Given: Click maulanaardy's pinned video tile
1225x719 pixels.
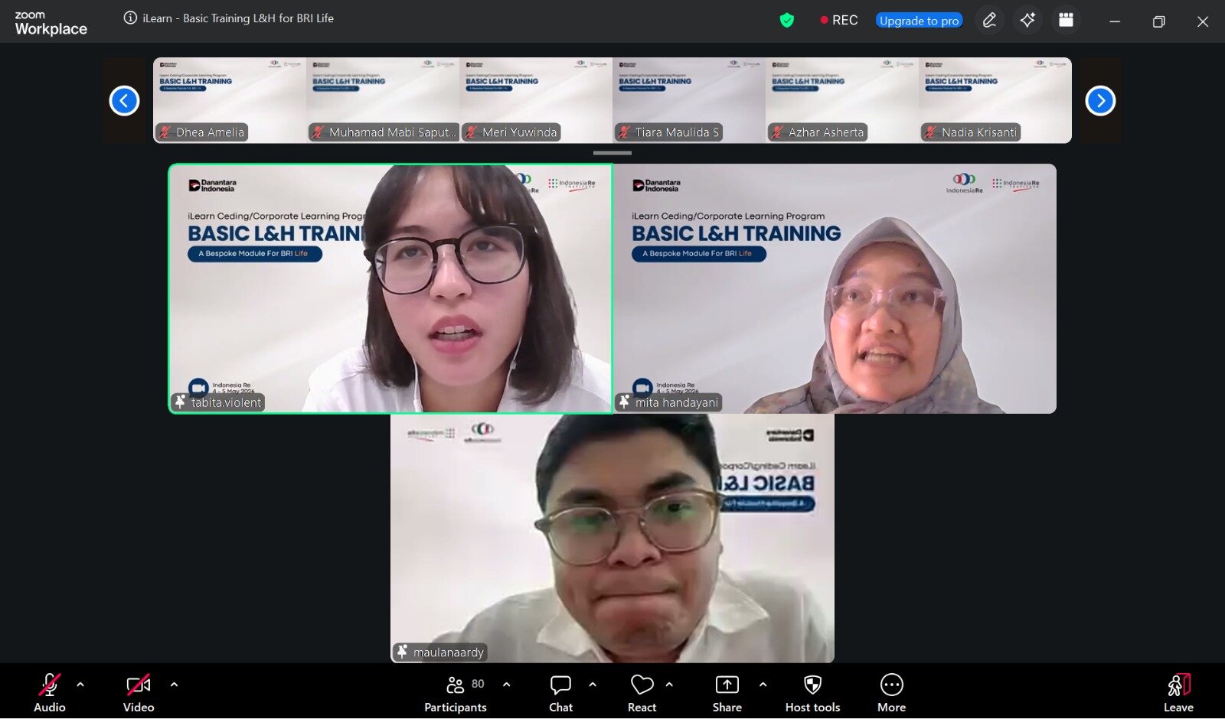Looking at the screenshot, I should 612,538.
